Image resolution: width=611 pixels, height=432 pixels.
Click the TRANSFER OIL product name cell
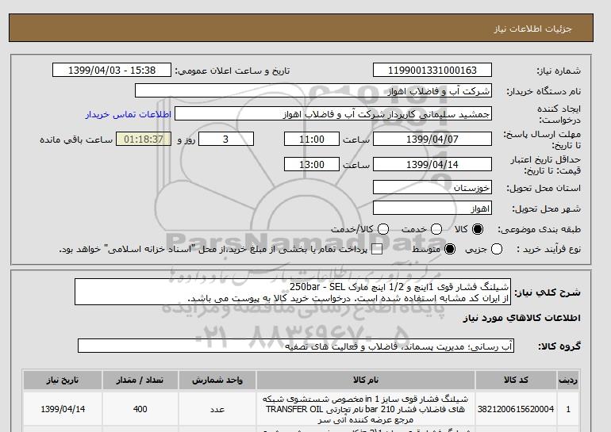pos(366,410)
